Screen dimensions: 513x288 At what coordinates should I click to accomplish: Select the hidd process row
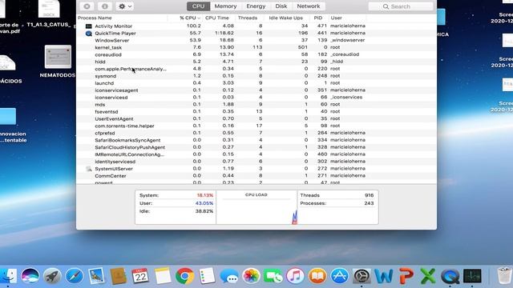[256, 62]
